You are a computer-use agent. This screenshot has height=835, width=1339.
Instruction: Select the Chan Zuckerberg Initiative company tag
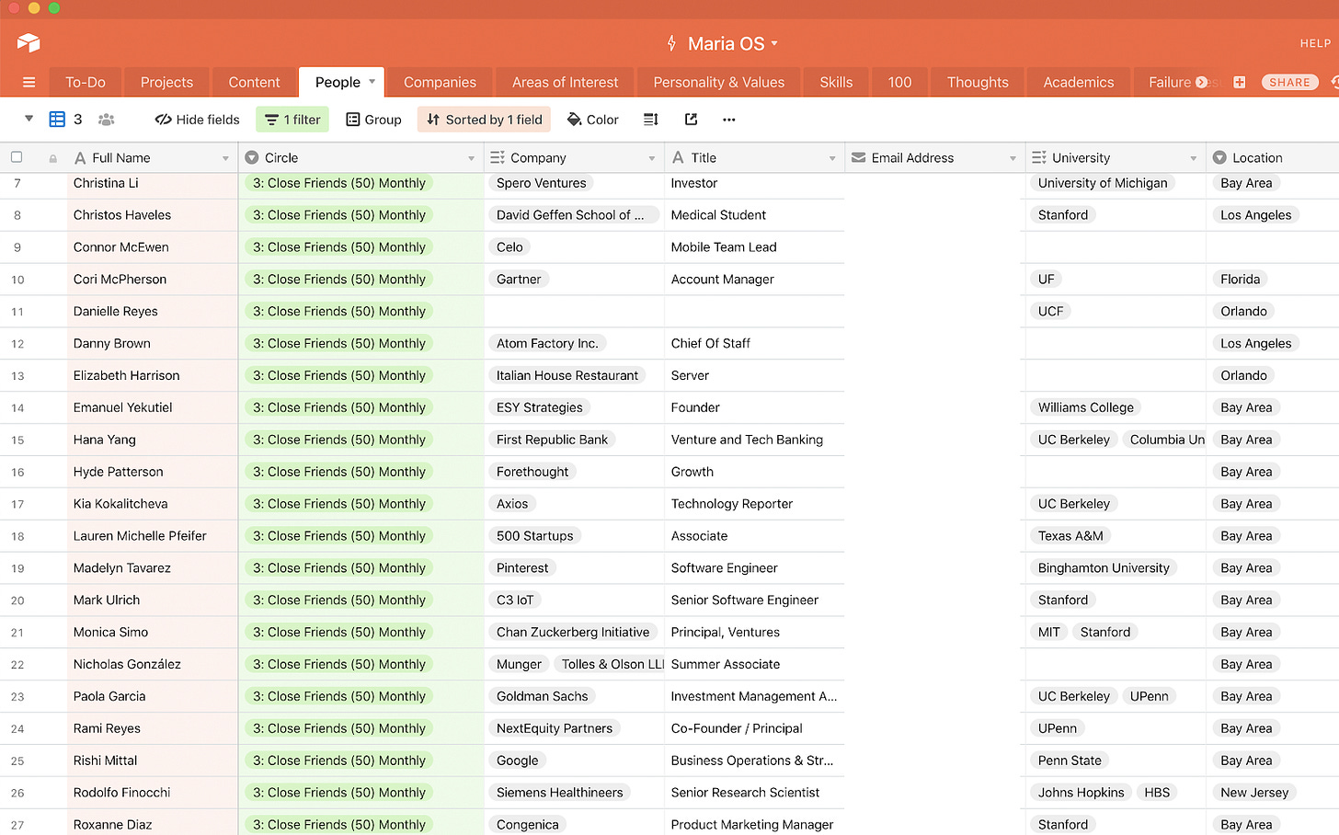point(573,633)
